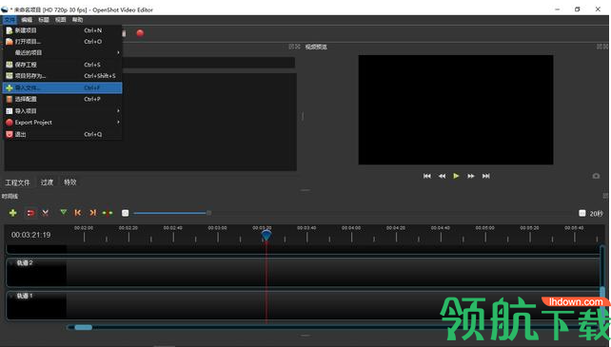The image size is (611, 347).
Task: Toggle snapping with the magnet icon
Action: [x=30, y=213]
